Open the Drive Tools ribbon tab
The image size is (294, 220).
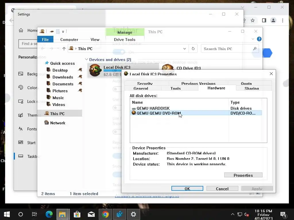point(125,40)
